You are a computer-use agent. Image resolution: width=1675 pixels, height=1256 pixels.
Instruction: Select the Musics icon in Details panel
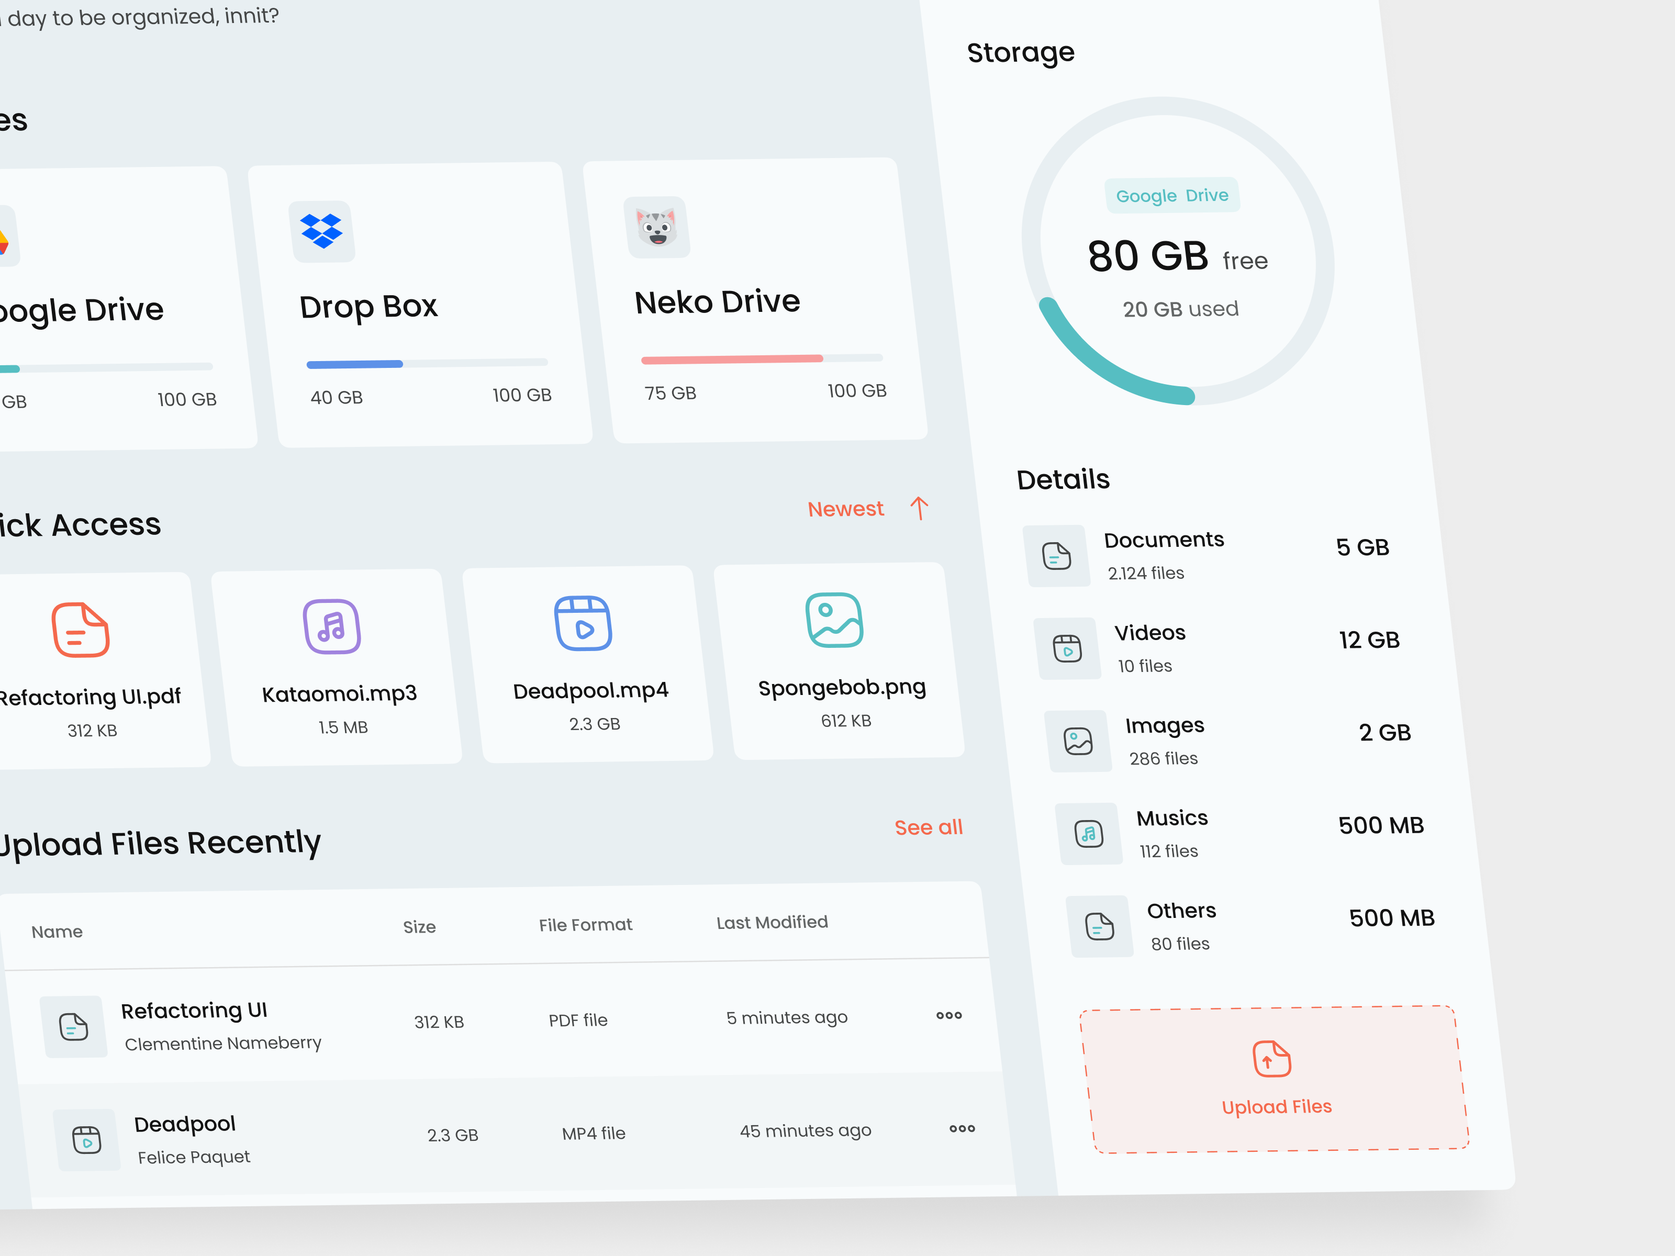pos(1090,834)
